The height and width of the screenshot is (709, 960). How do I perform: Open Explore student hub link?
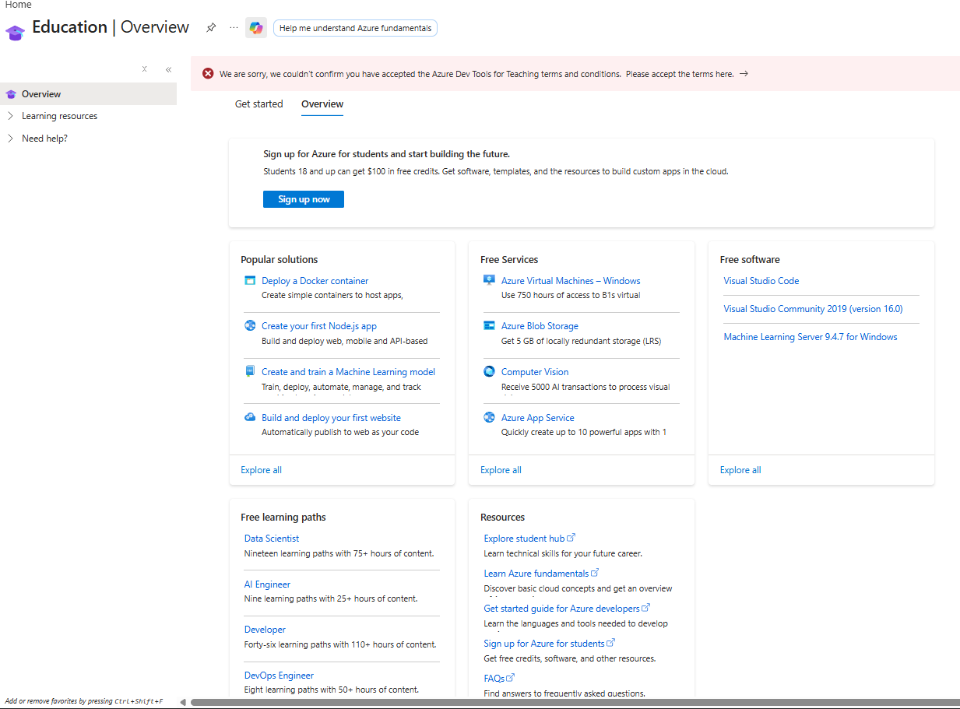(x=524, y=539)
